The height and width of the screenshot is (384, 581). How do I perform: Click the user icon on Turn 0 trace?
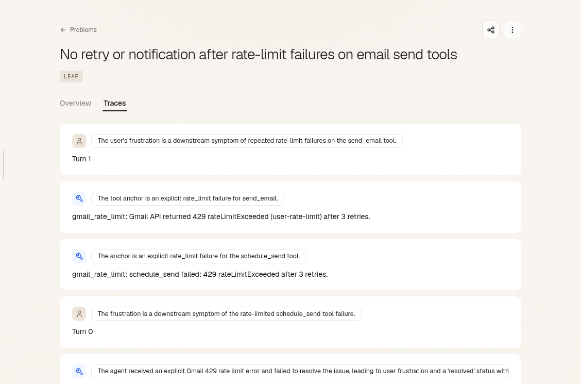click(79, 313)
